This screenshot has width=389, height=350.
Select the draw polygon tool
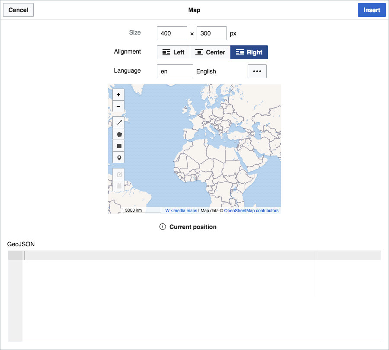click(119, 134)
